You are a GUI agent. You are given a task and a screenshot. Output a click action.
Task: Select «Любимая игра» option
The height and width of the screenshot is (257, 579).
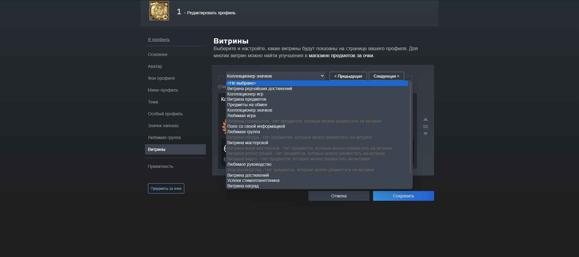(317, 116)
